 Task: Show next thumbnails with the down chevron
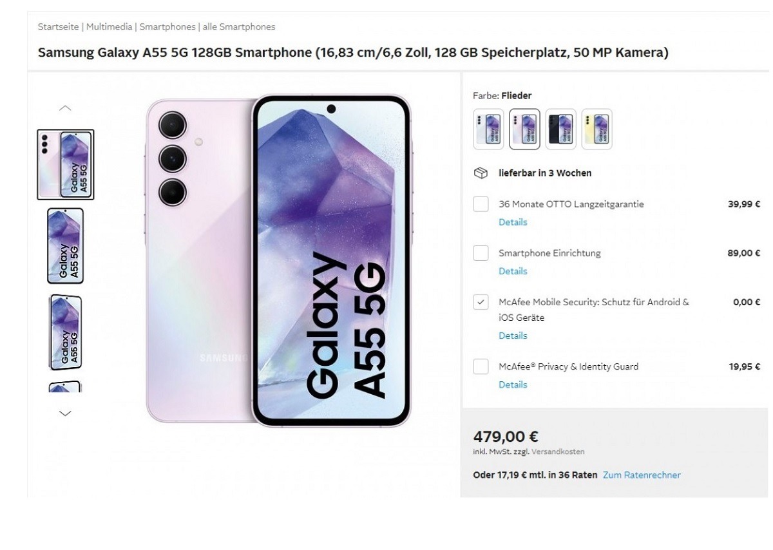click(65, 413)
